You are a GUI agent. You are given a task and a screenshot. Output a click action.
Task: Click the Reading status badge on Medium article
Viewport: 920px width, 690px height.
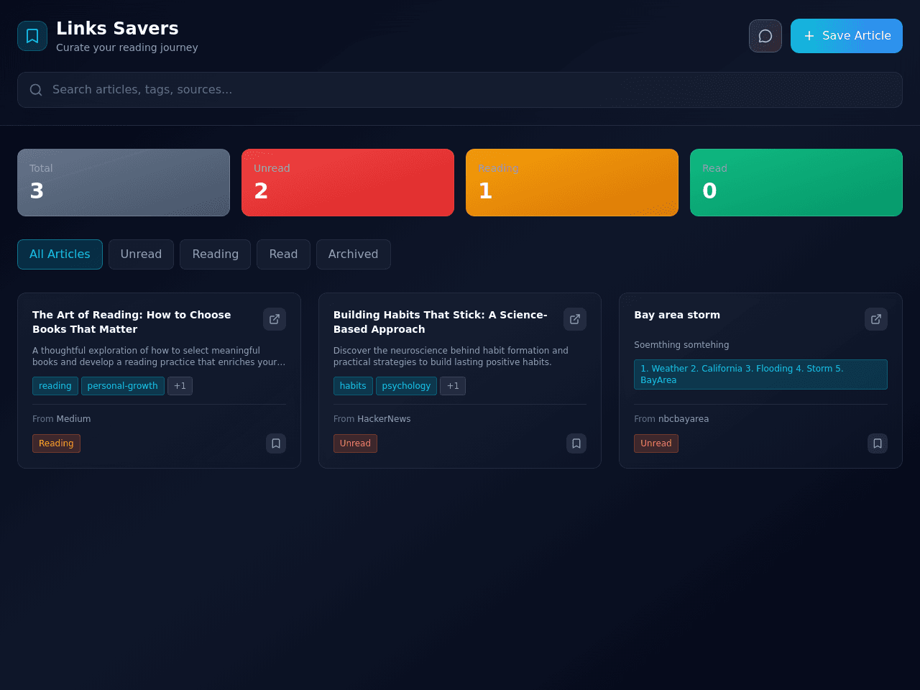(56, 443)
